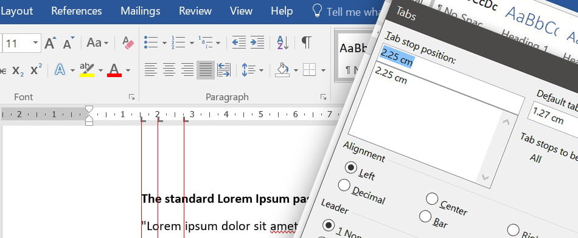578x238 pixels.
Task: Open the References tab
Action: click(x=76, y=11)
